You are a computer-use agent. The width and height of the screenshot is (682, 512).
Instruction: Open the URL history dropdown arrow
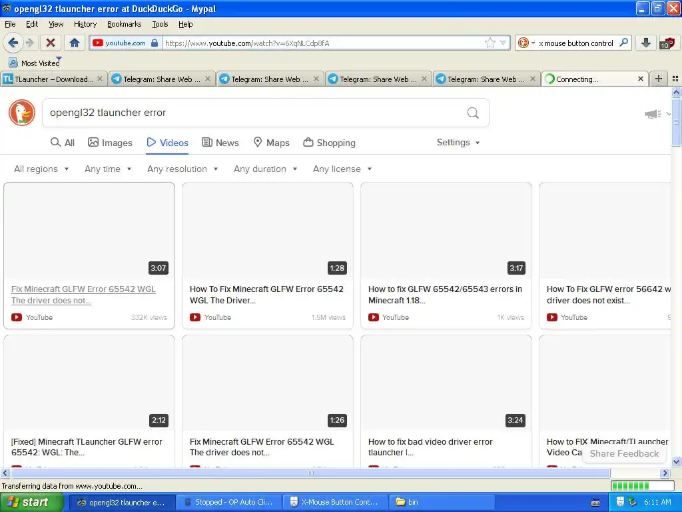(504, 43)
